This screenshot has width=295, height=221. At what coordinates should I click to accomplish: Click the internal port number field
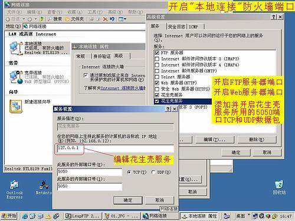(x=90, y=186)
